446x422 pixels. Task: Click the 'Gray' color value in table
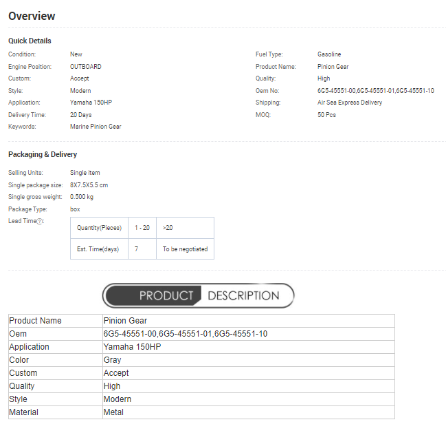point(113,360)
